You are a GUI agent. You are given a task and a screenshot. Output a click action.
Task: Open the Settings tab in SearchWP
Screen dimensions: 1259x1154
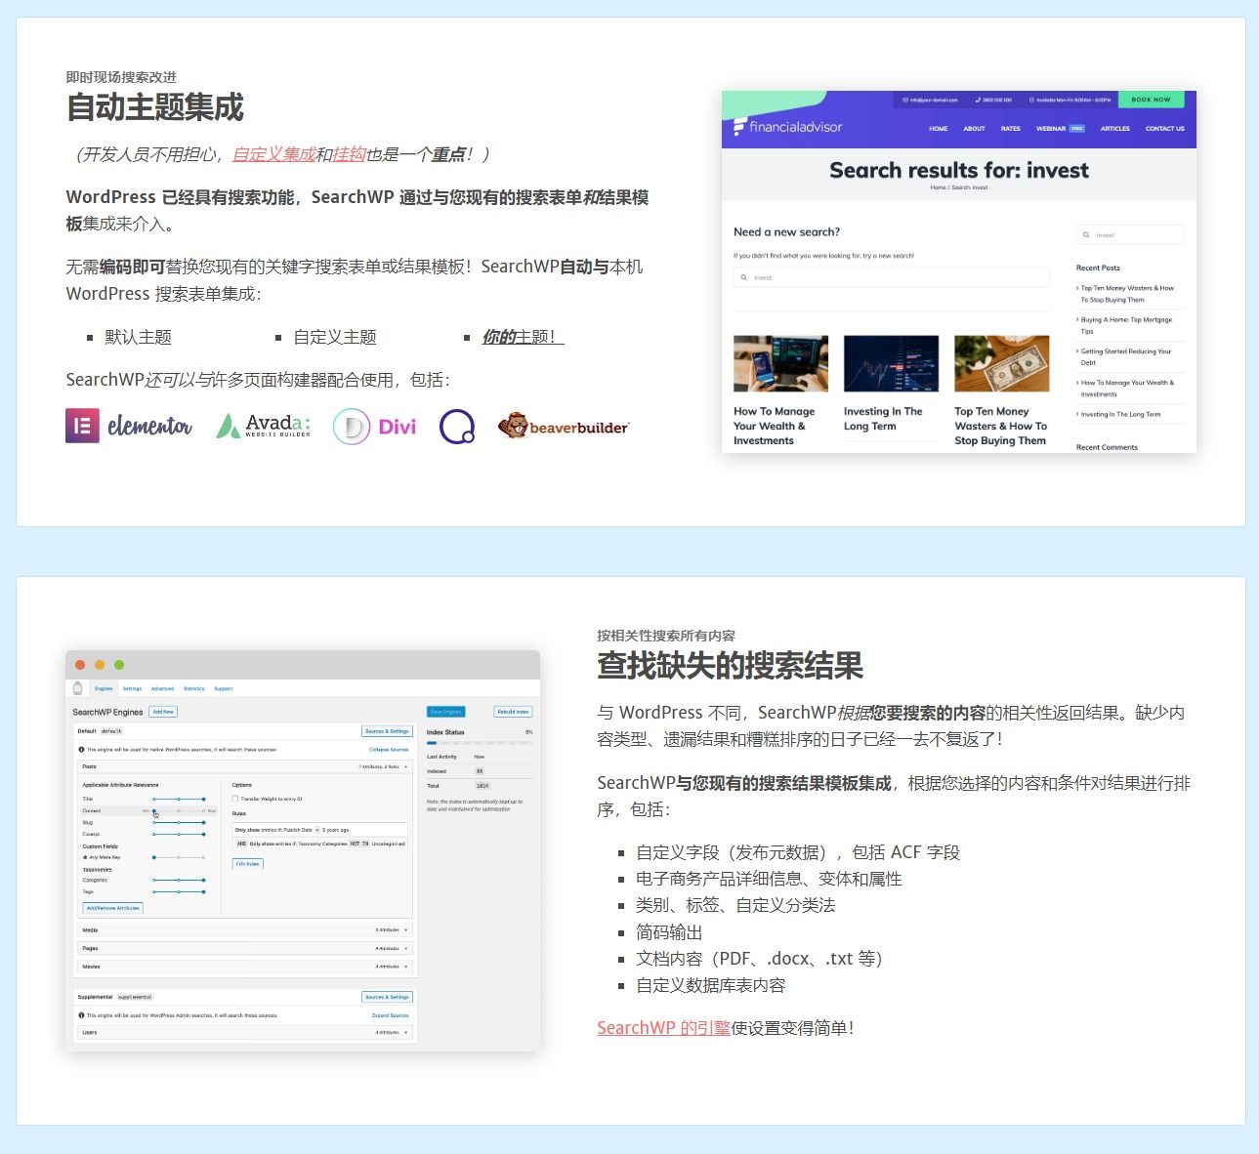(x=132, y=688)
